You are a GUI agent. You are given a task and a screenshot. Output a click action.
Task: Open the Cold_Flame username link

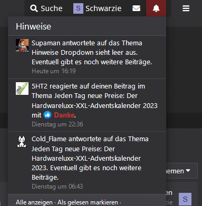[49, 139]
